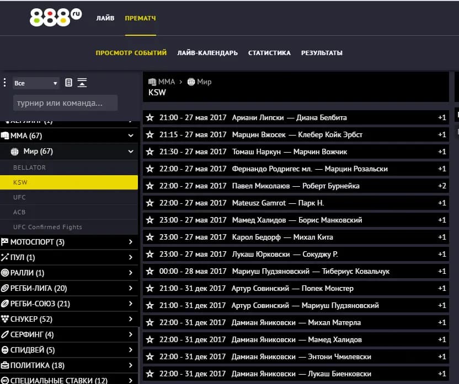Image resolution: width=459 pixels, height=384 pixels.
Task: Select the highlighted KSW tournament
Action: tap(69, 182)
